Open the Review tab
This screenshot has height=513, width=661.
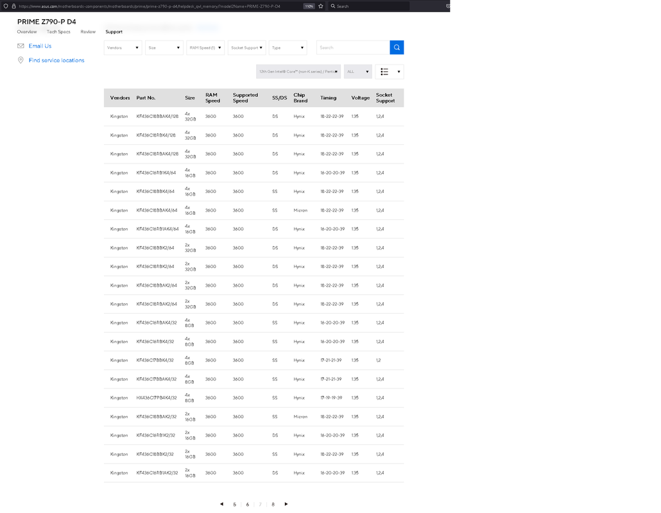point(88,31)
